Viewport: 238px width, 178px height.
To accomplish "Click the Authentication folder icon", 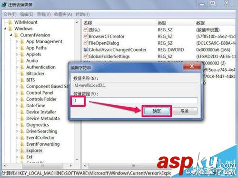I will [22, 67].
